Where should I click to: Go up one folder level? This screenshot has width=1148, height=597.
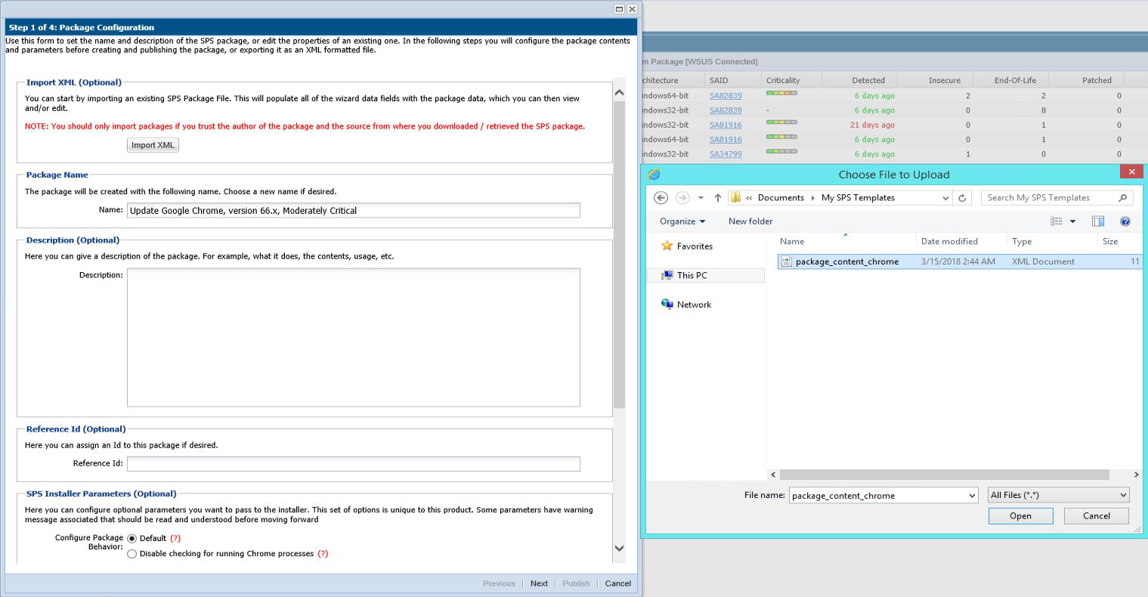[x=717, y=198]
